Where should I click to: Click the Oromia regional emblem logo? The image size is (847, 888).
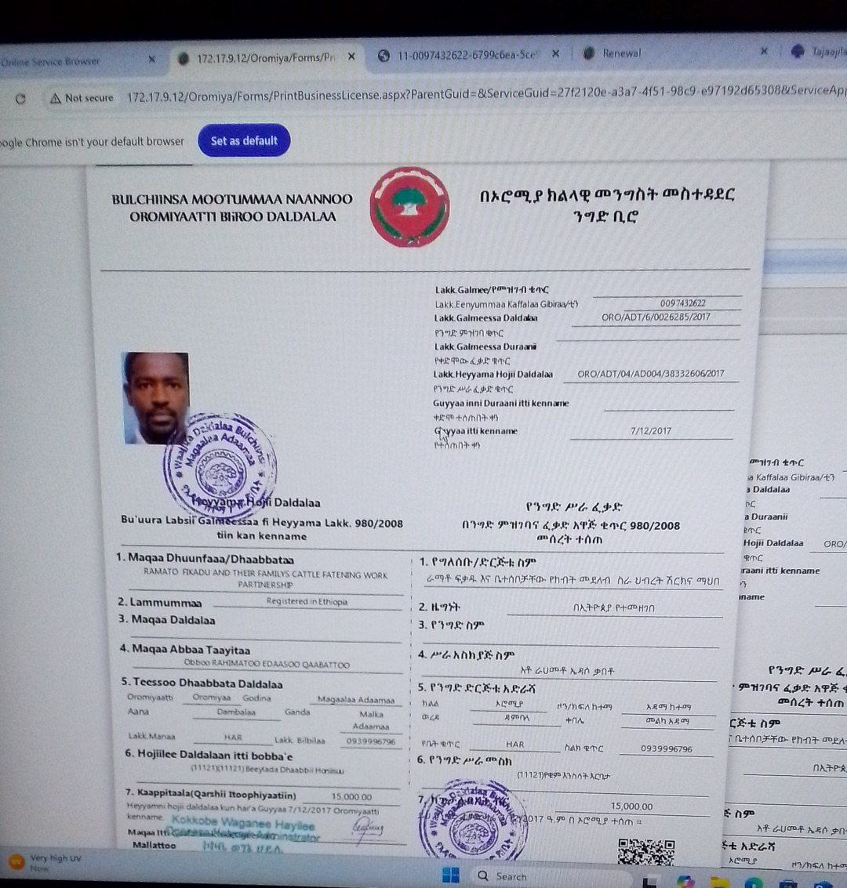[x=409, y=207]
